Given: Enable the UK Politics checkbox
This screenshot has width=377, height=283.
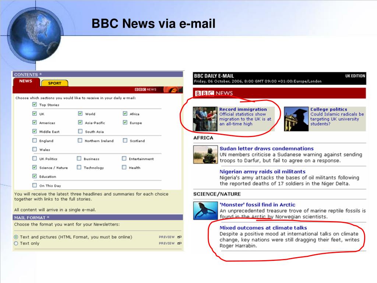Looking at the screenshot, I should coord(35,158).
